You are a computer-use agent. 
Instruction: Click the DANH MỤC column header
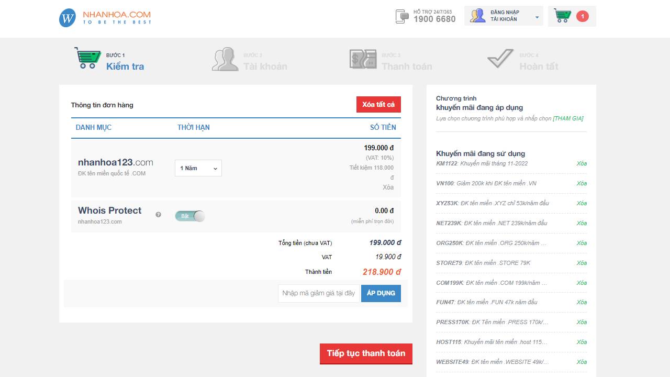pos(94,127)
